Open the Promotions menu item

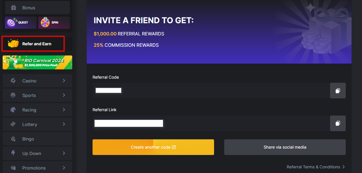pos(34,168)
